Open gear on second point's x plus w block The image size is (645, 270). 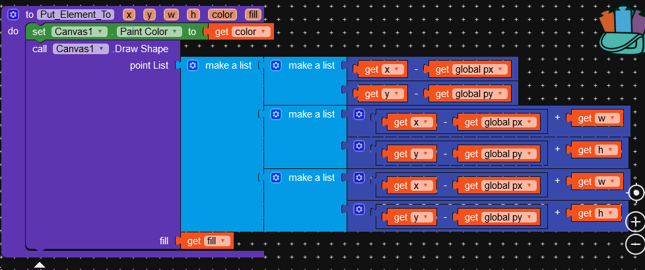(x=359, y=114)
